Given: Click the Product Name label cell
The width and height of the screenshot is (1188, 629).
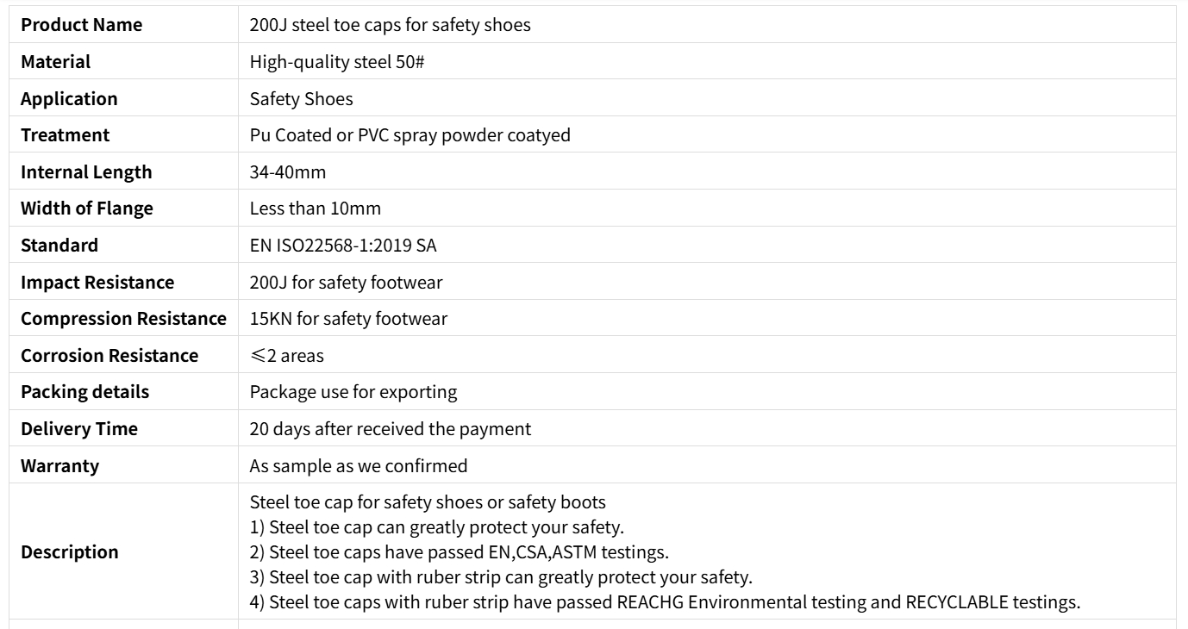Looking at the screenshot, I should point(82,25).
